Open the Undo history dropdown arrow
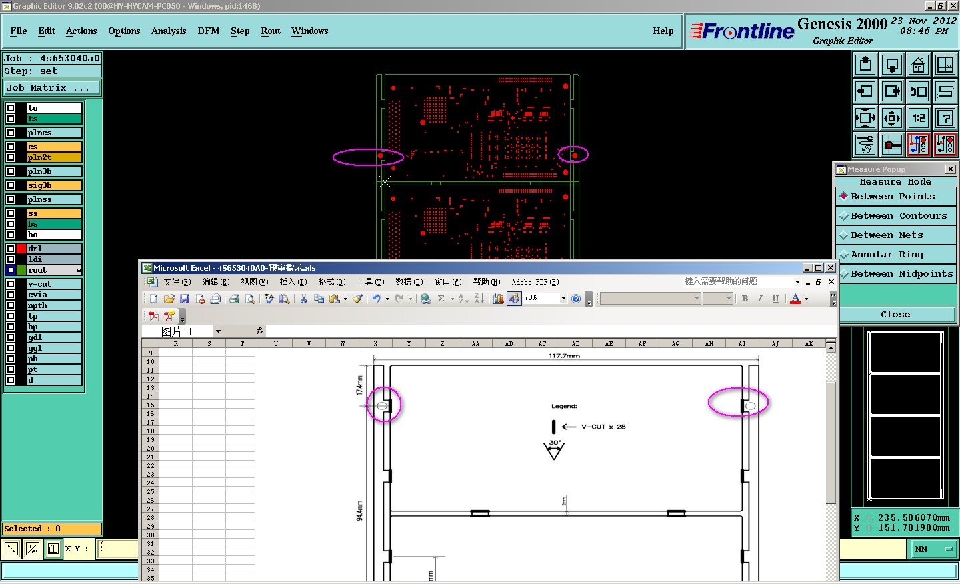This screenshot has width=960, height=584. coord(387,299)
